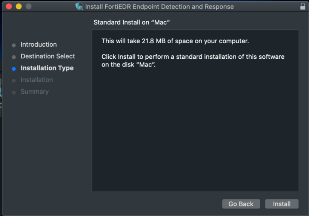
Task: Click the dimmed Installation step label
Action: [37, 80]
